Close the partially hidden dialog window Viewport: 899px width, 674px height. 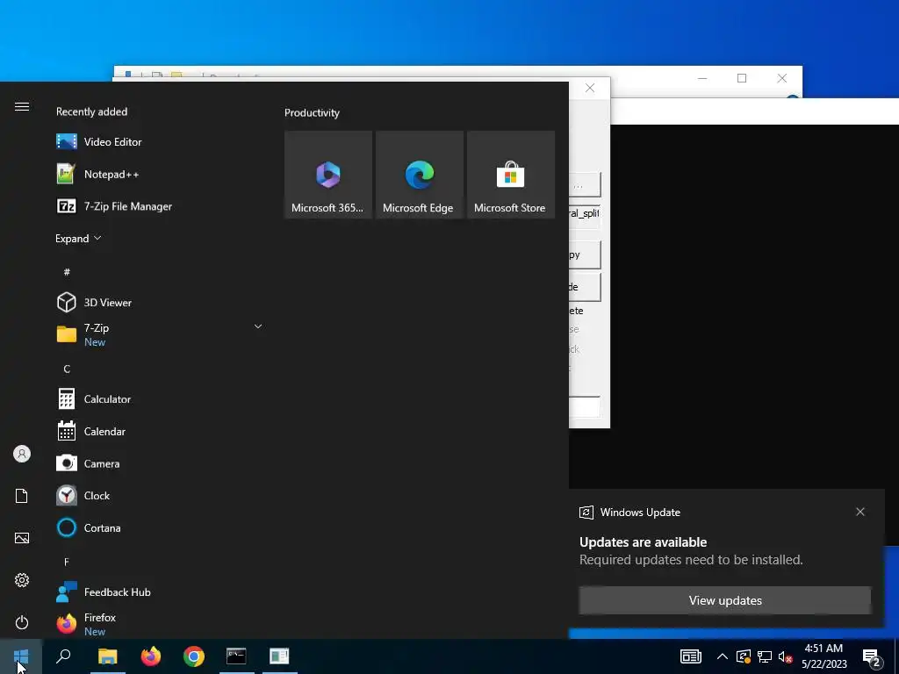point(590,88)
